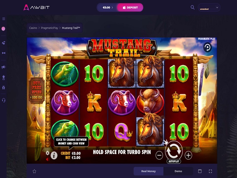Click the headset support icon in sidebar
Viewport: 237px width, 178px height.
click(x=3, y=100)
